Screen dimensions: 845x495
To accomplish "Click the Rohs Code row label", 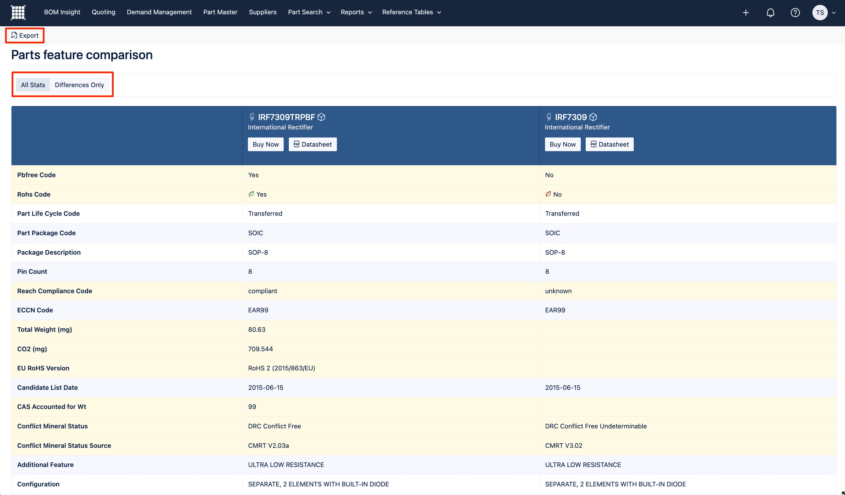I will tap(34, 194).
